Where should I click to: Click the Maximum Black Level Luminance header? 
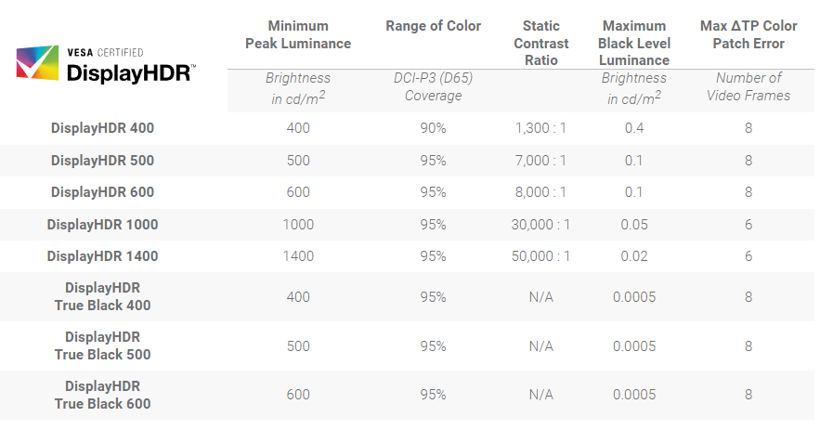pos(633,43)
